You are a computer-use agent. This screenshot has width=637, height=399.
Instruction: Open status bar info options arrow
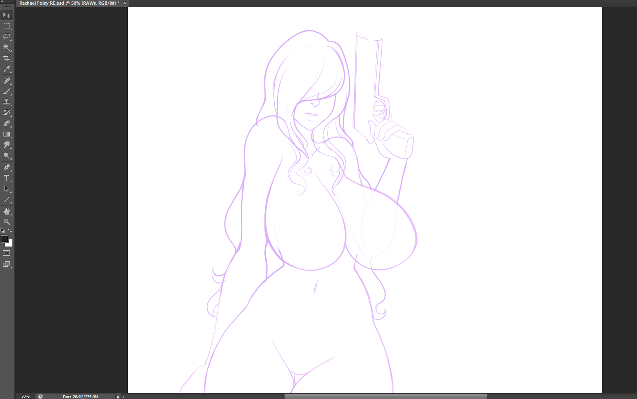(118, 397)
